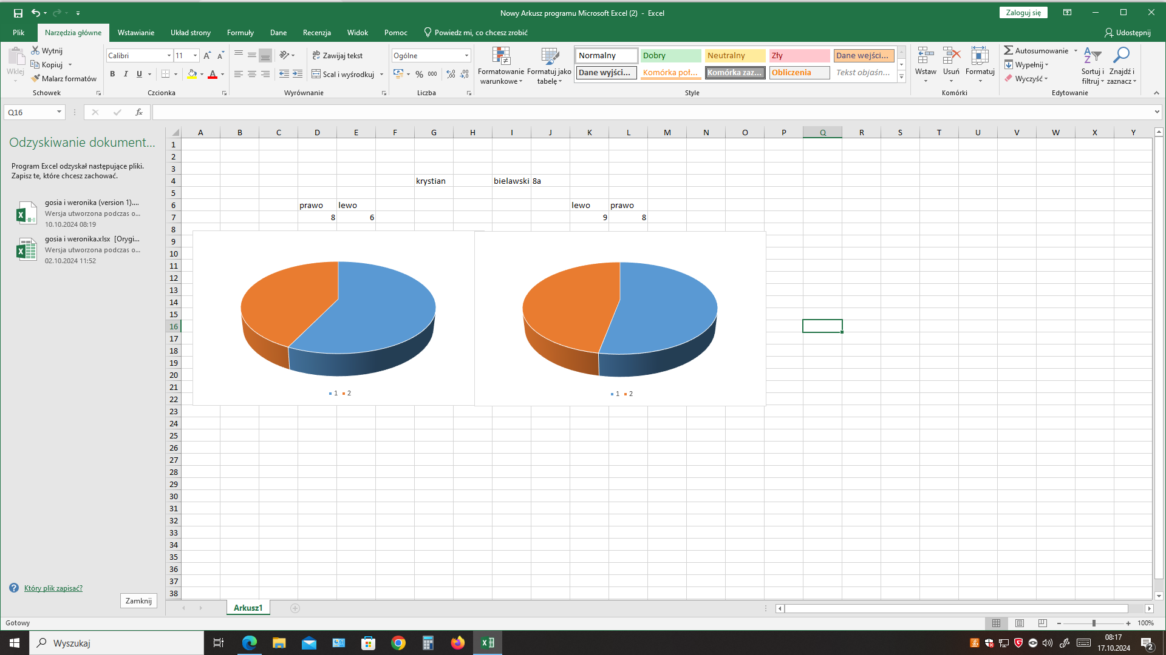Screen dimensions: 1166x655
Task: Open the 'Który plik zapisać?' link
Action: (x=53, y=588)
